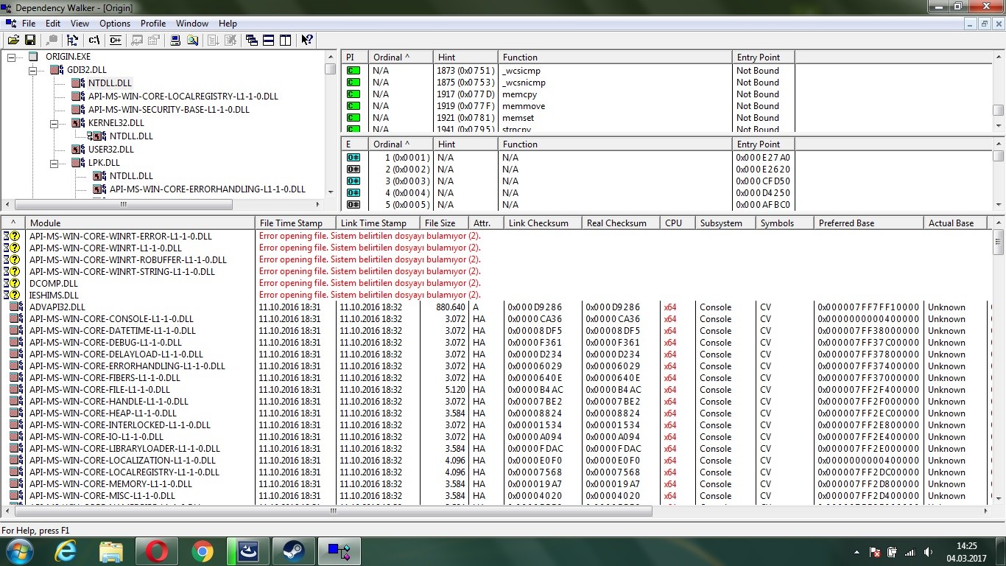Select the DCOMP.DLL module row
This screenshot has height=566, width=1006.
497,284
